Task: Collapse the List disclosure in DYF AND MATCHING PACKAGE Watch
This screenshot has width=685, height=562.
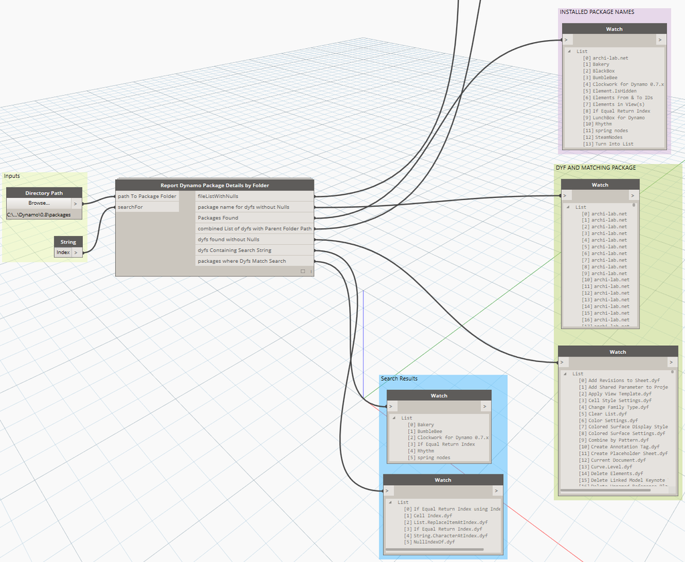Action: pyautogui.click(x=569, y=207)
